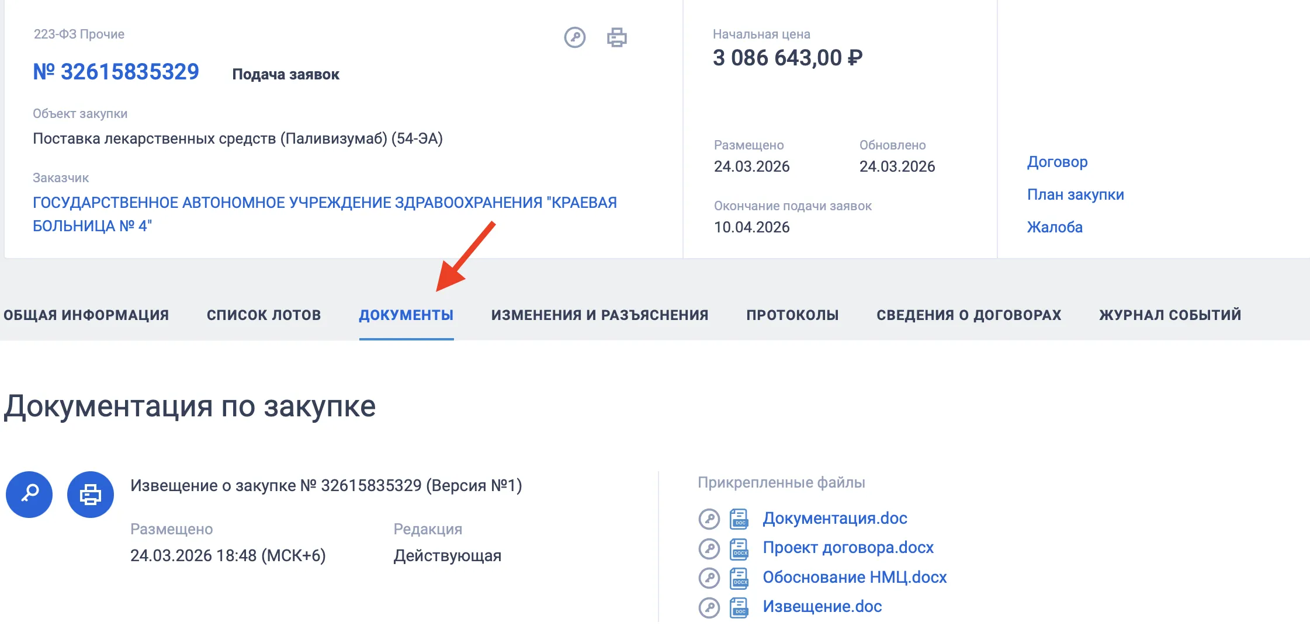Go to the Протоколы tab
This screenshot has height=633, width=1310.
[792, 315]
